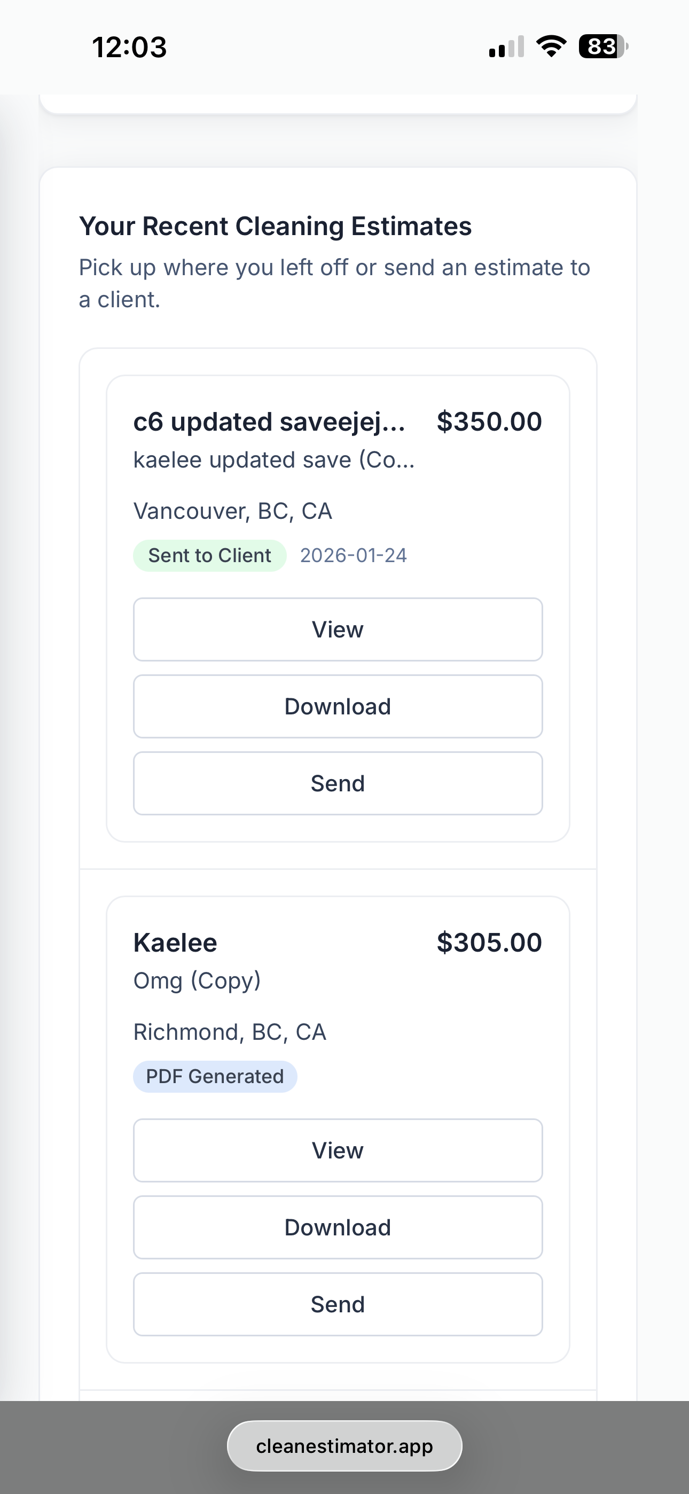Click the Sent to Client status badge

point(209,556)
